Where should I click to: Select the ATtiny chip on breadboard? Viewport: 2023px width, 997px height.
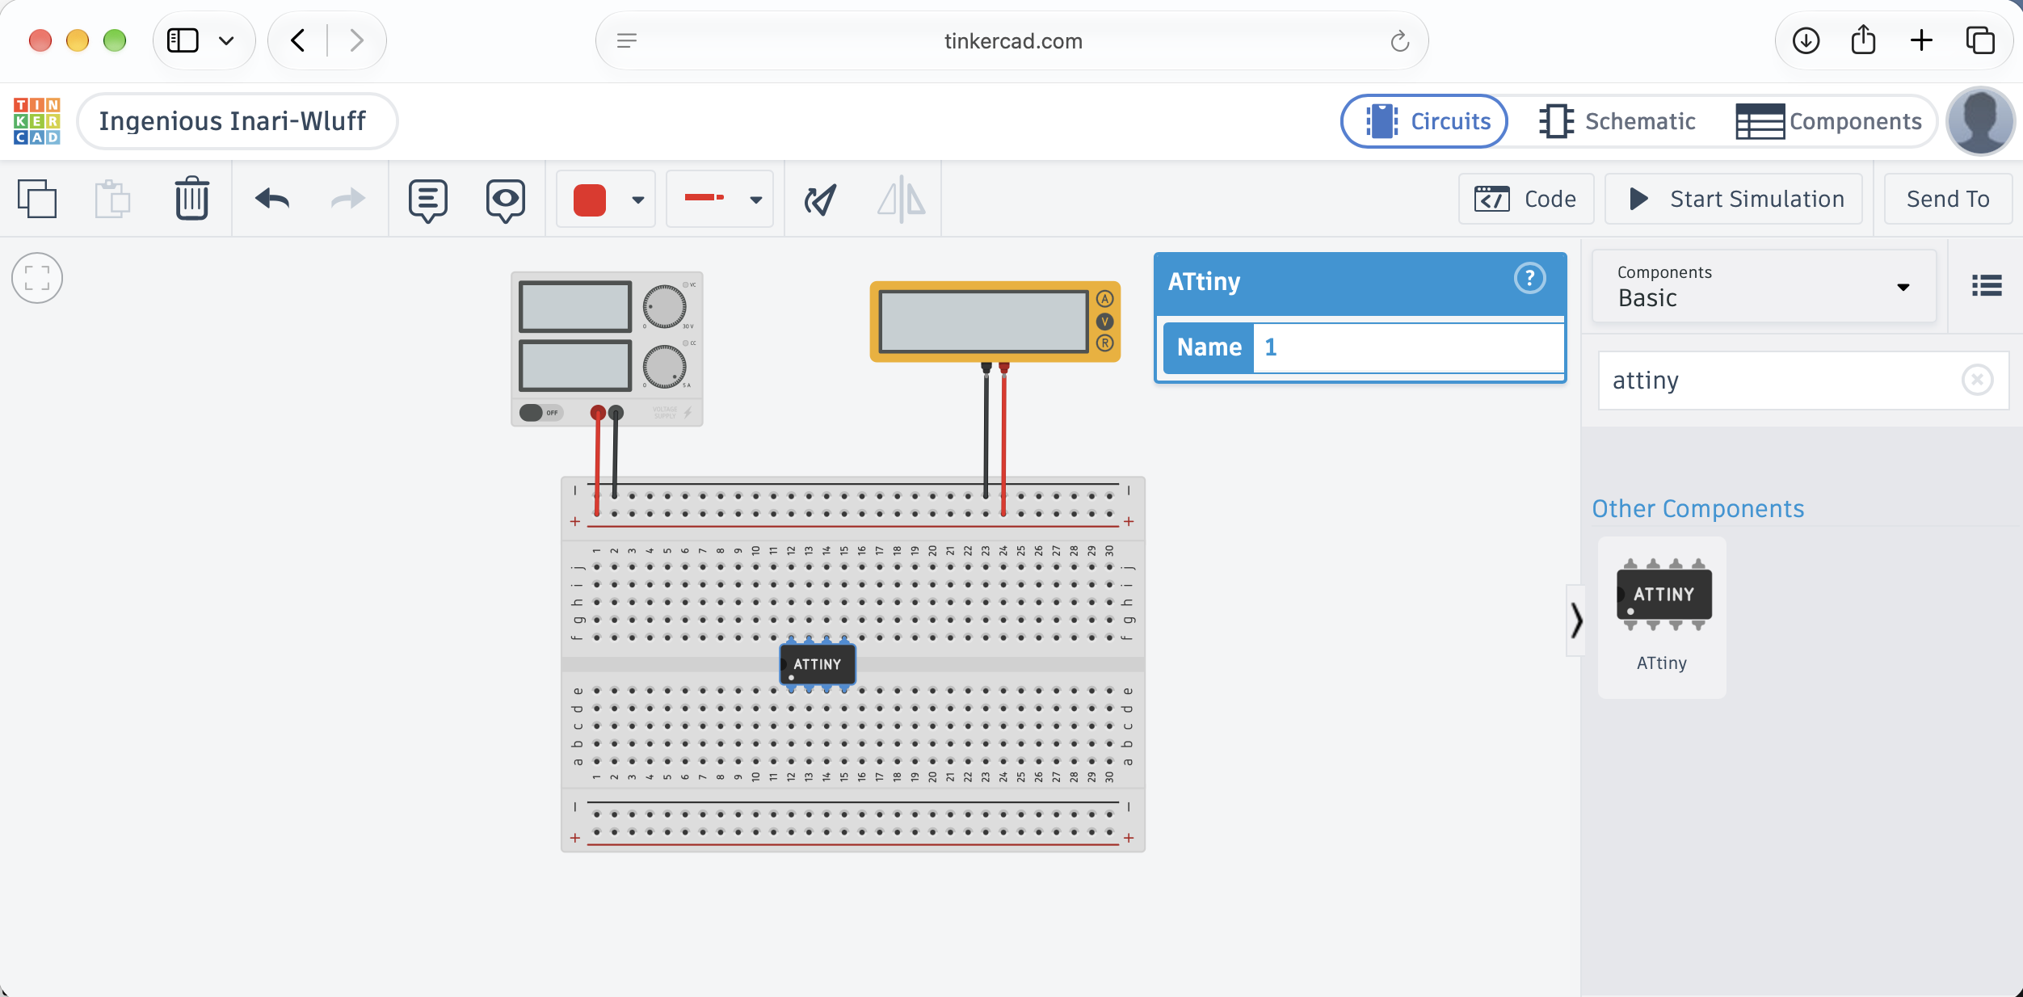818,664
